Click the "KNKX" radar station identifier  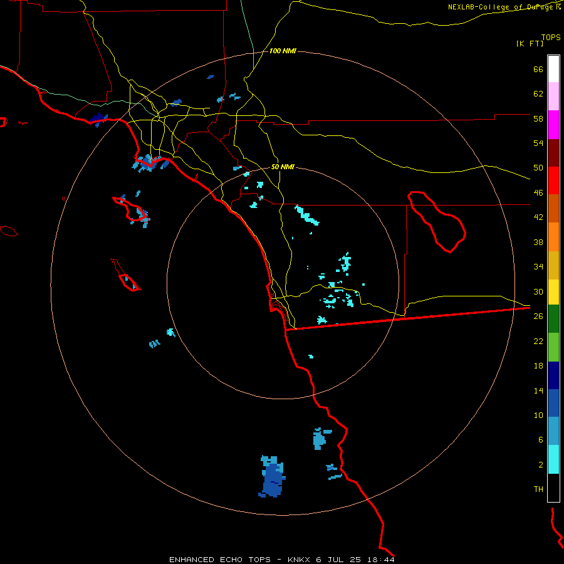(298, 560)
